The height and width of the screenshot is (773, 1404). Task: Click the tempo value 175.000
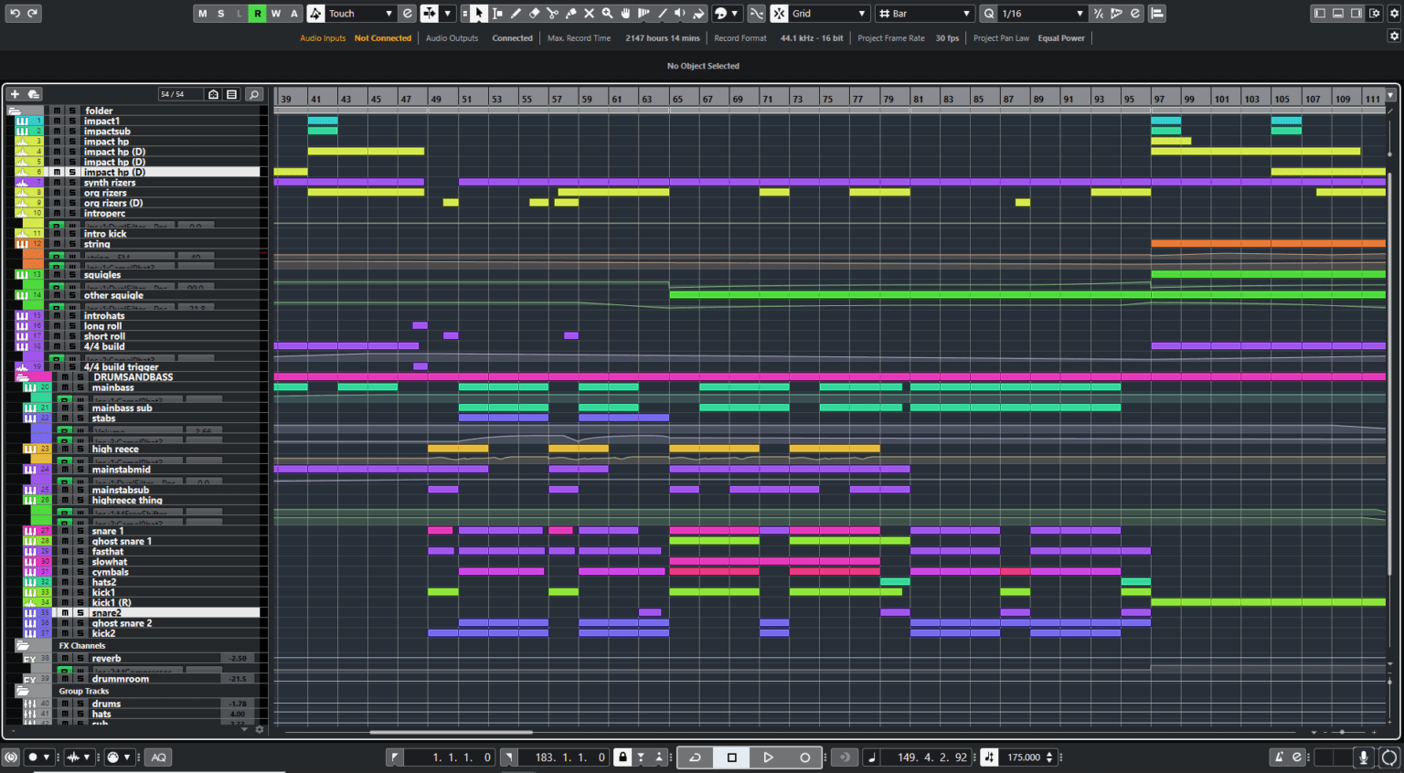1024,757
